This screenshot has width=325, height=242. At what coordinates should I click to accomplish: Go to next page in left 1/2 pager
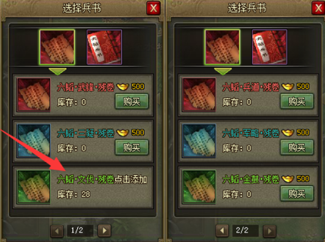[105, 231]
